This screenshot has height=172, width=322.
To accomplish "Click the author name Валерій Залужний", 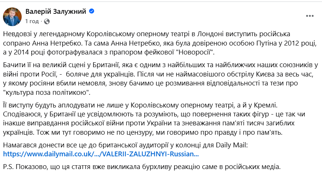I will pos(56,12).
